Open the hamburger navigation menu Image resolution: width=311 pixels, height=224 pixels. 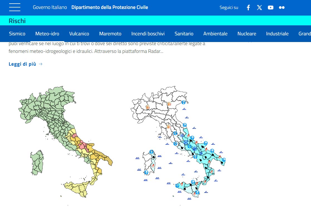point(14,8)
